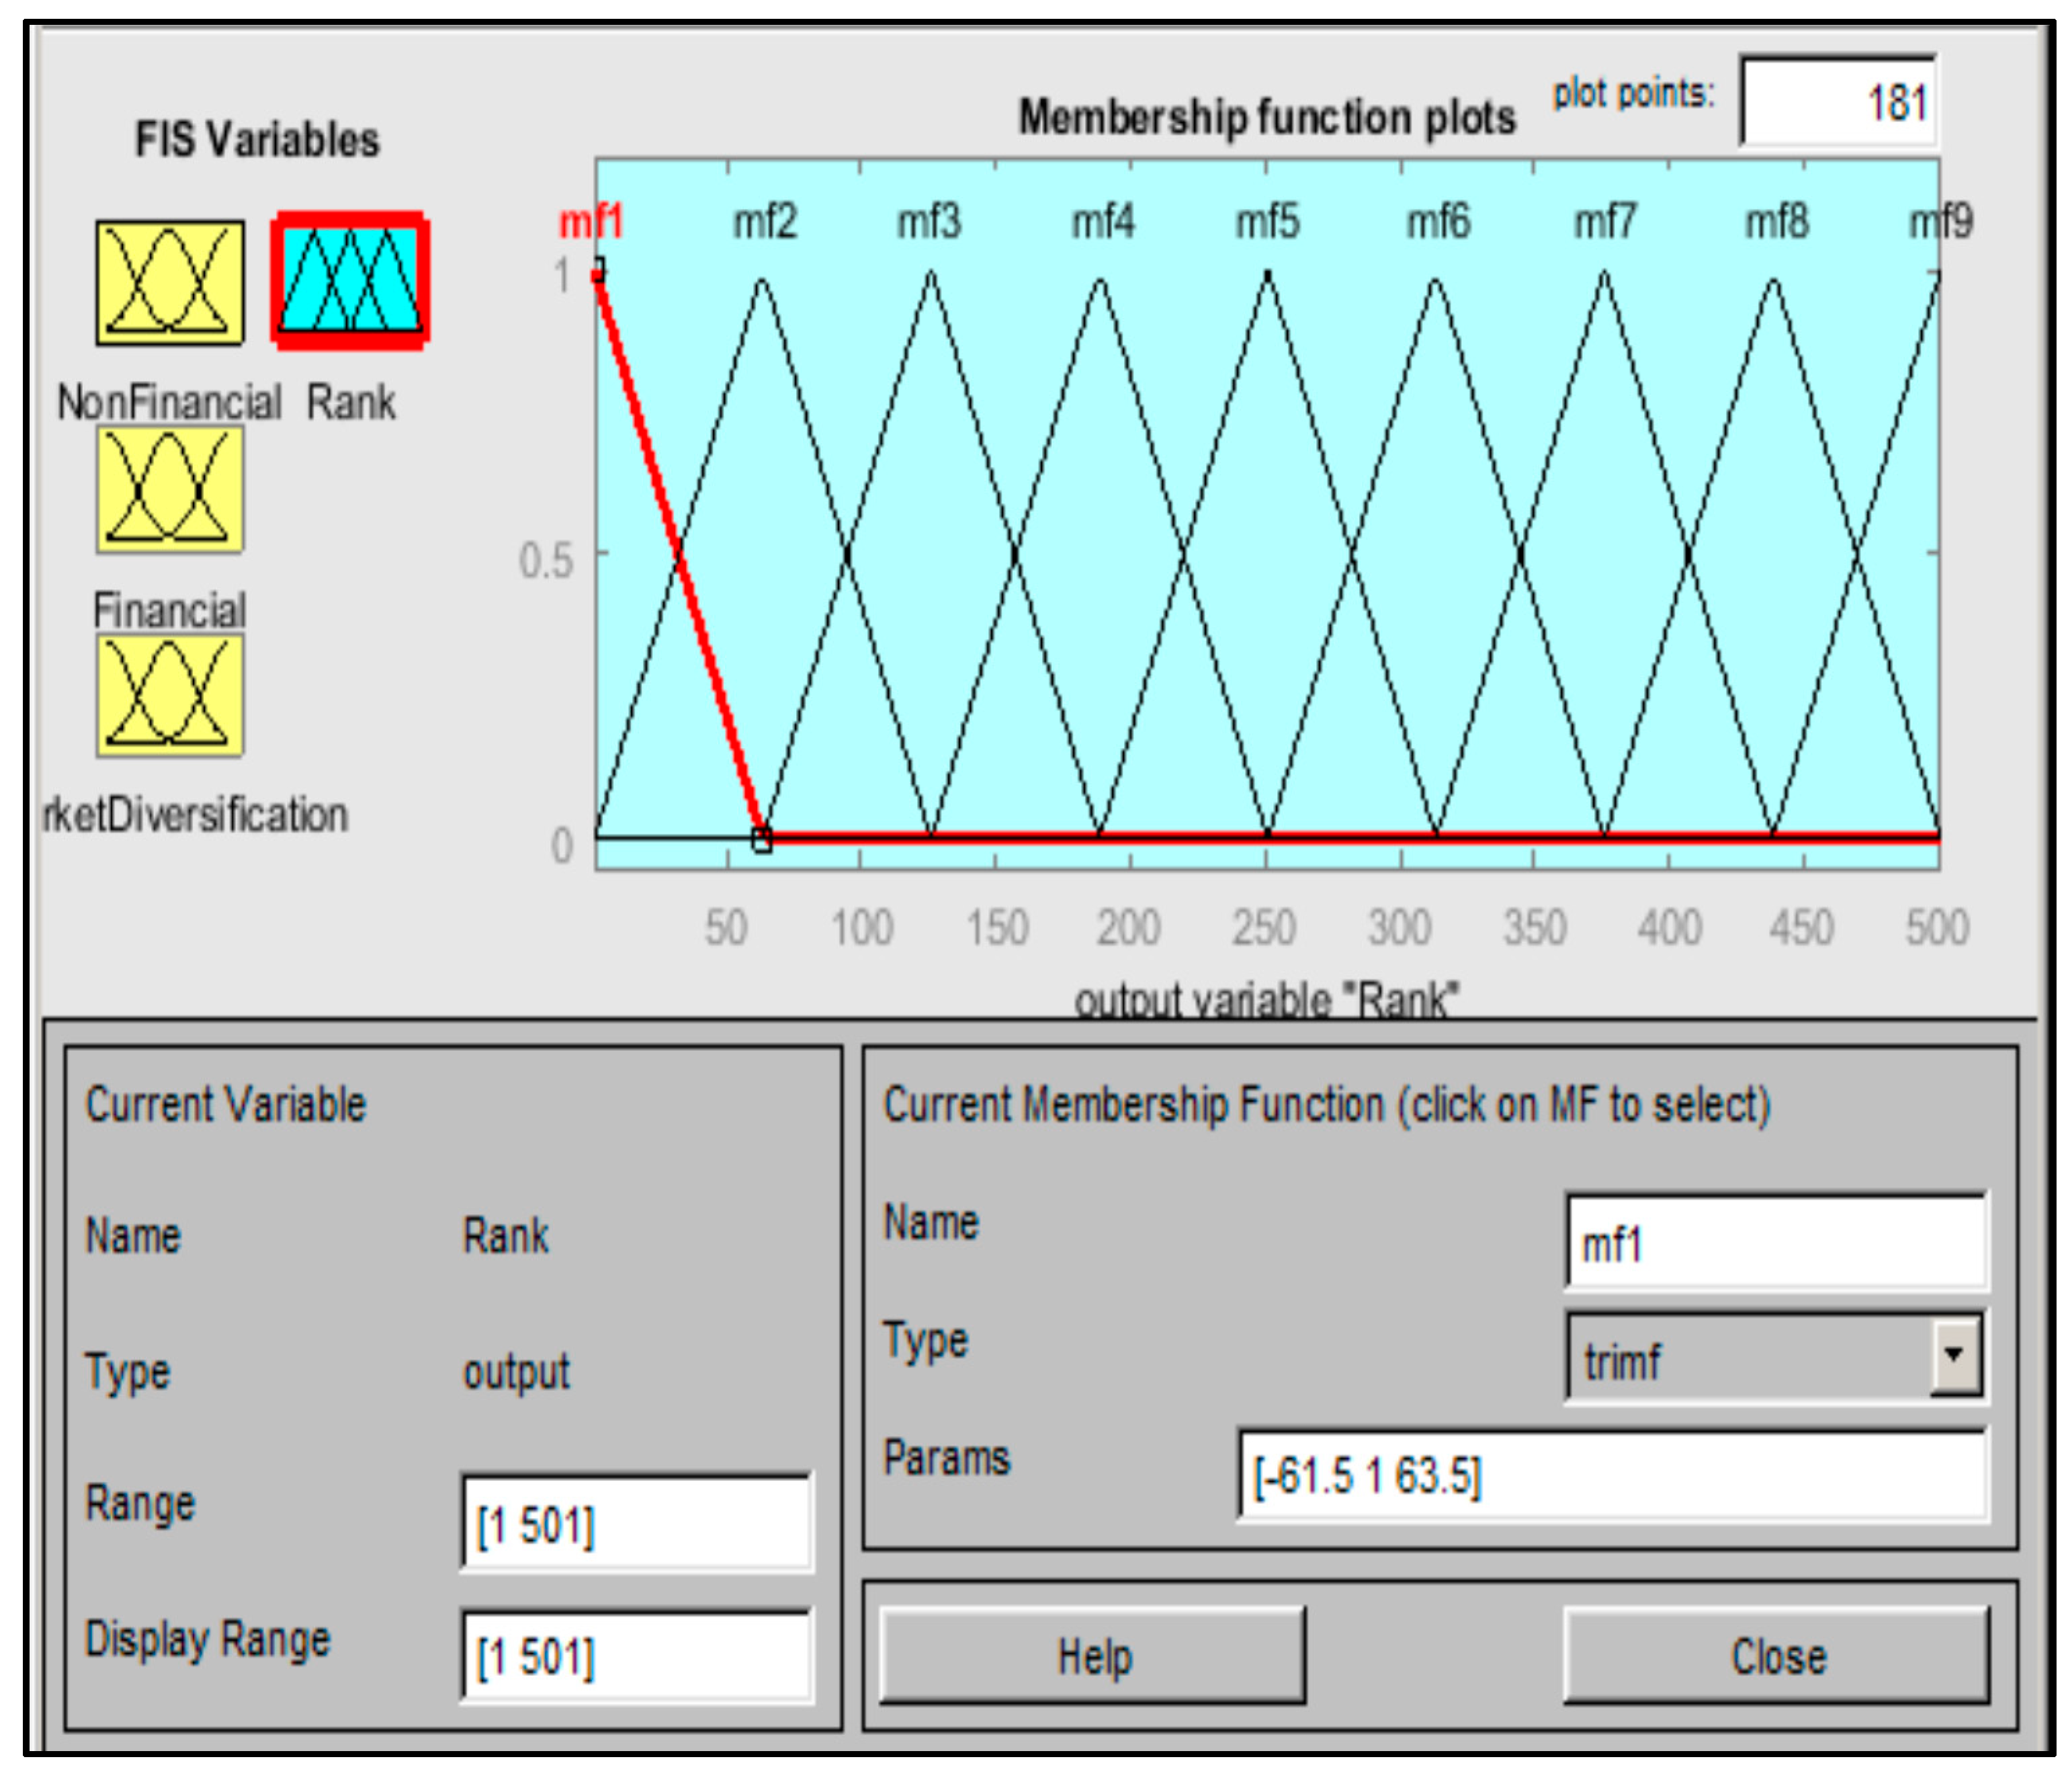The image size is (2072, 1784).
Task: Select the NonFinancial input variable icon
Action: 169,283
